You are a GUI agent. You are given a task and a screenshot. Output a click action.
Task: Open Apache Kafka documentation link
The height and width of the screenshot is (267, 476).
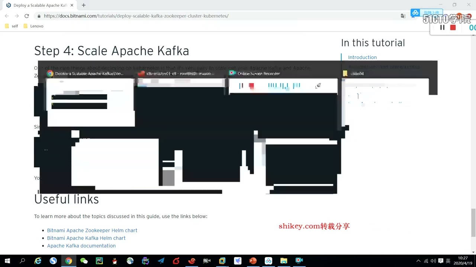tap(81, 246)
